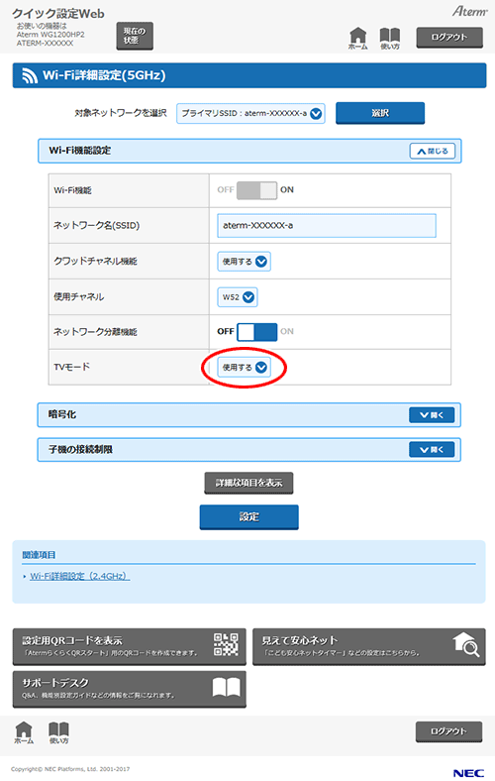Click the QR code icon on the 設定用QRコード banner

pos(226,644)
